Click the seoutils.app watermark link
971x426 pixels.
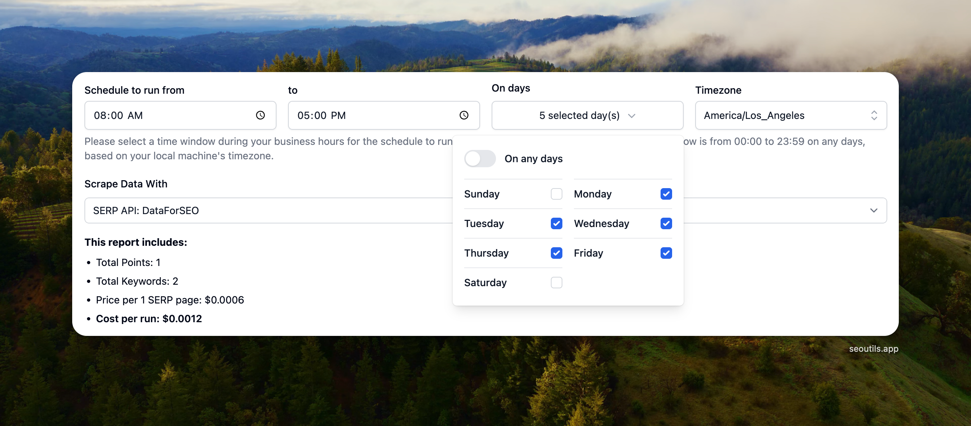[874, 349]
